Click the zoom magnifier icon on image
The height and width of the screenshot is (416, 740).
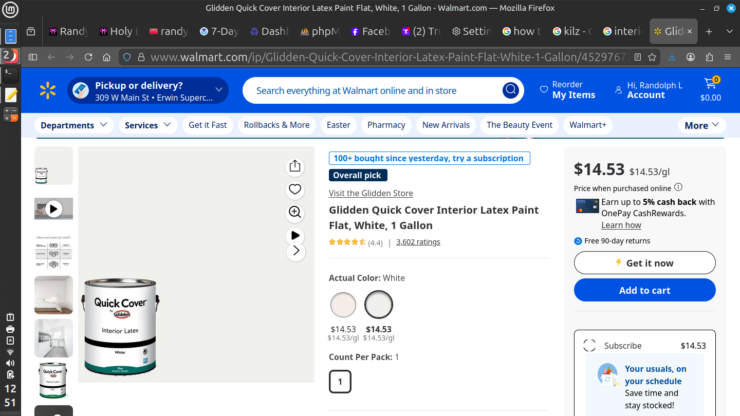tap(294, 212)
